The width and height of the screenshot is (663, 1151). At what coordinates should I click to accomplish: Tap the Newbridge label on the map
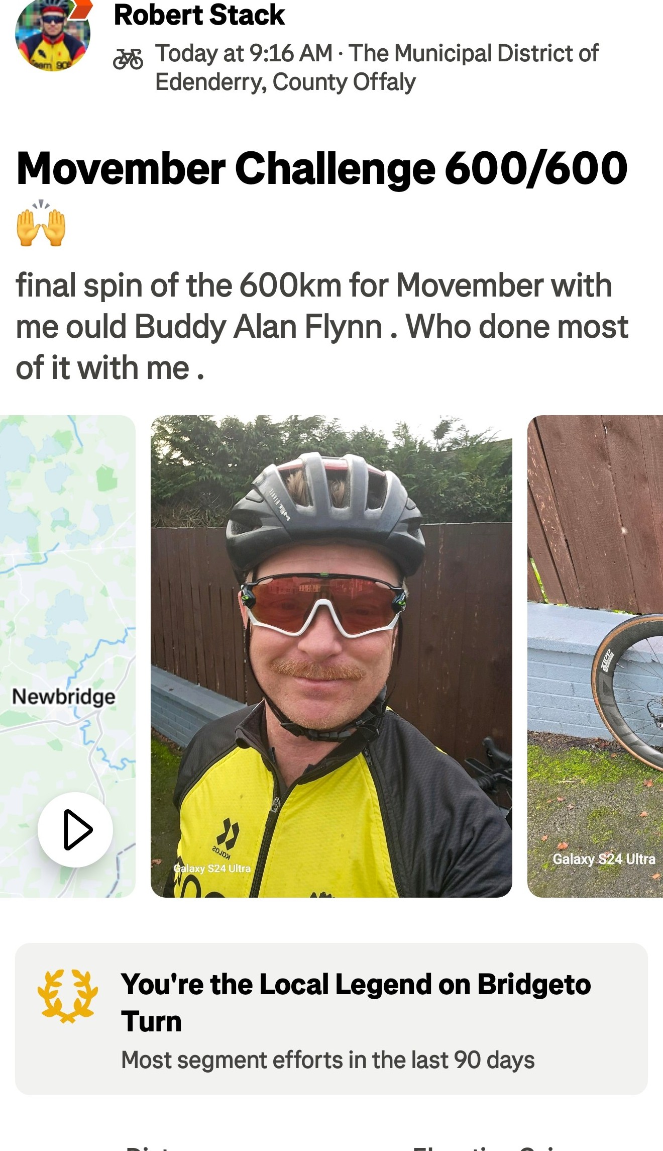coord(63,697)
